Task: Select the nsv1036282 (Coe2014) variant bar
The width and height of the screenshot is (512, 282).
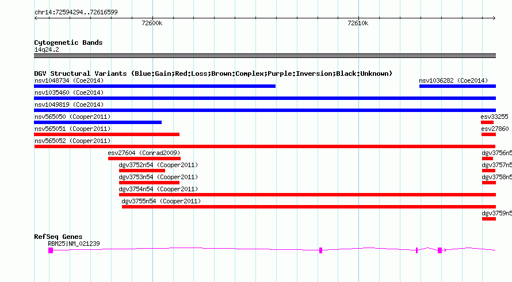Action: (457, 86)
